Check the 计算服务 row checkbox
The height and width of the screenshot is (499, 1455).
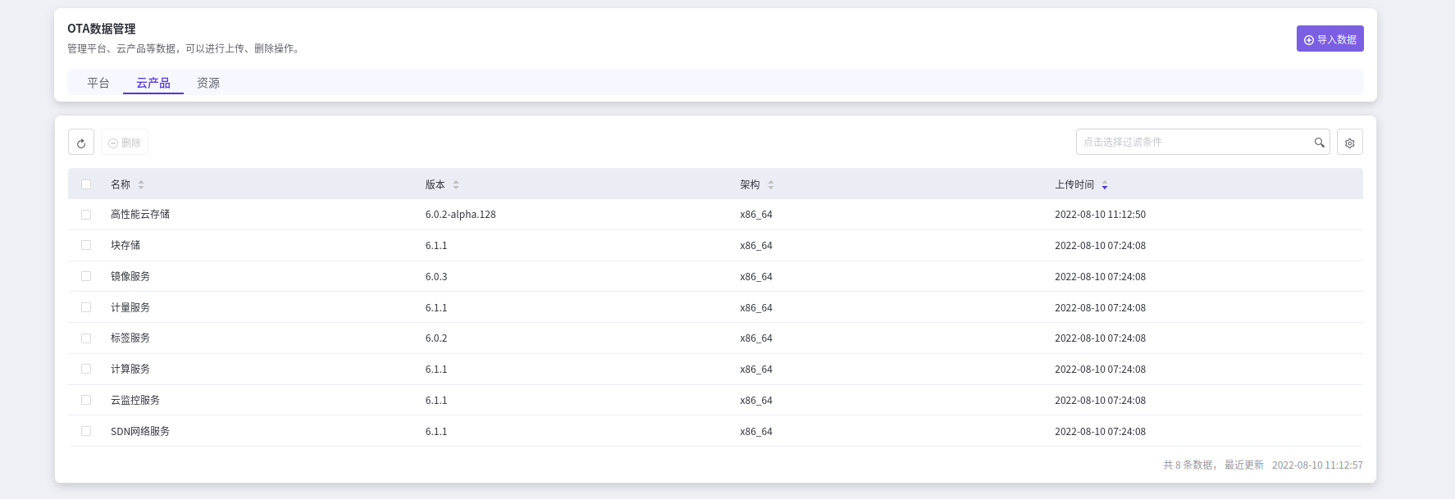tap(86, 370)
